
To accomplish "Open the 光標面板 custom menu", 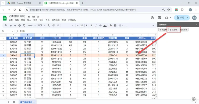I will tap(72, 20).
